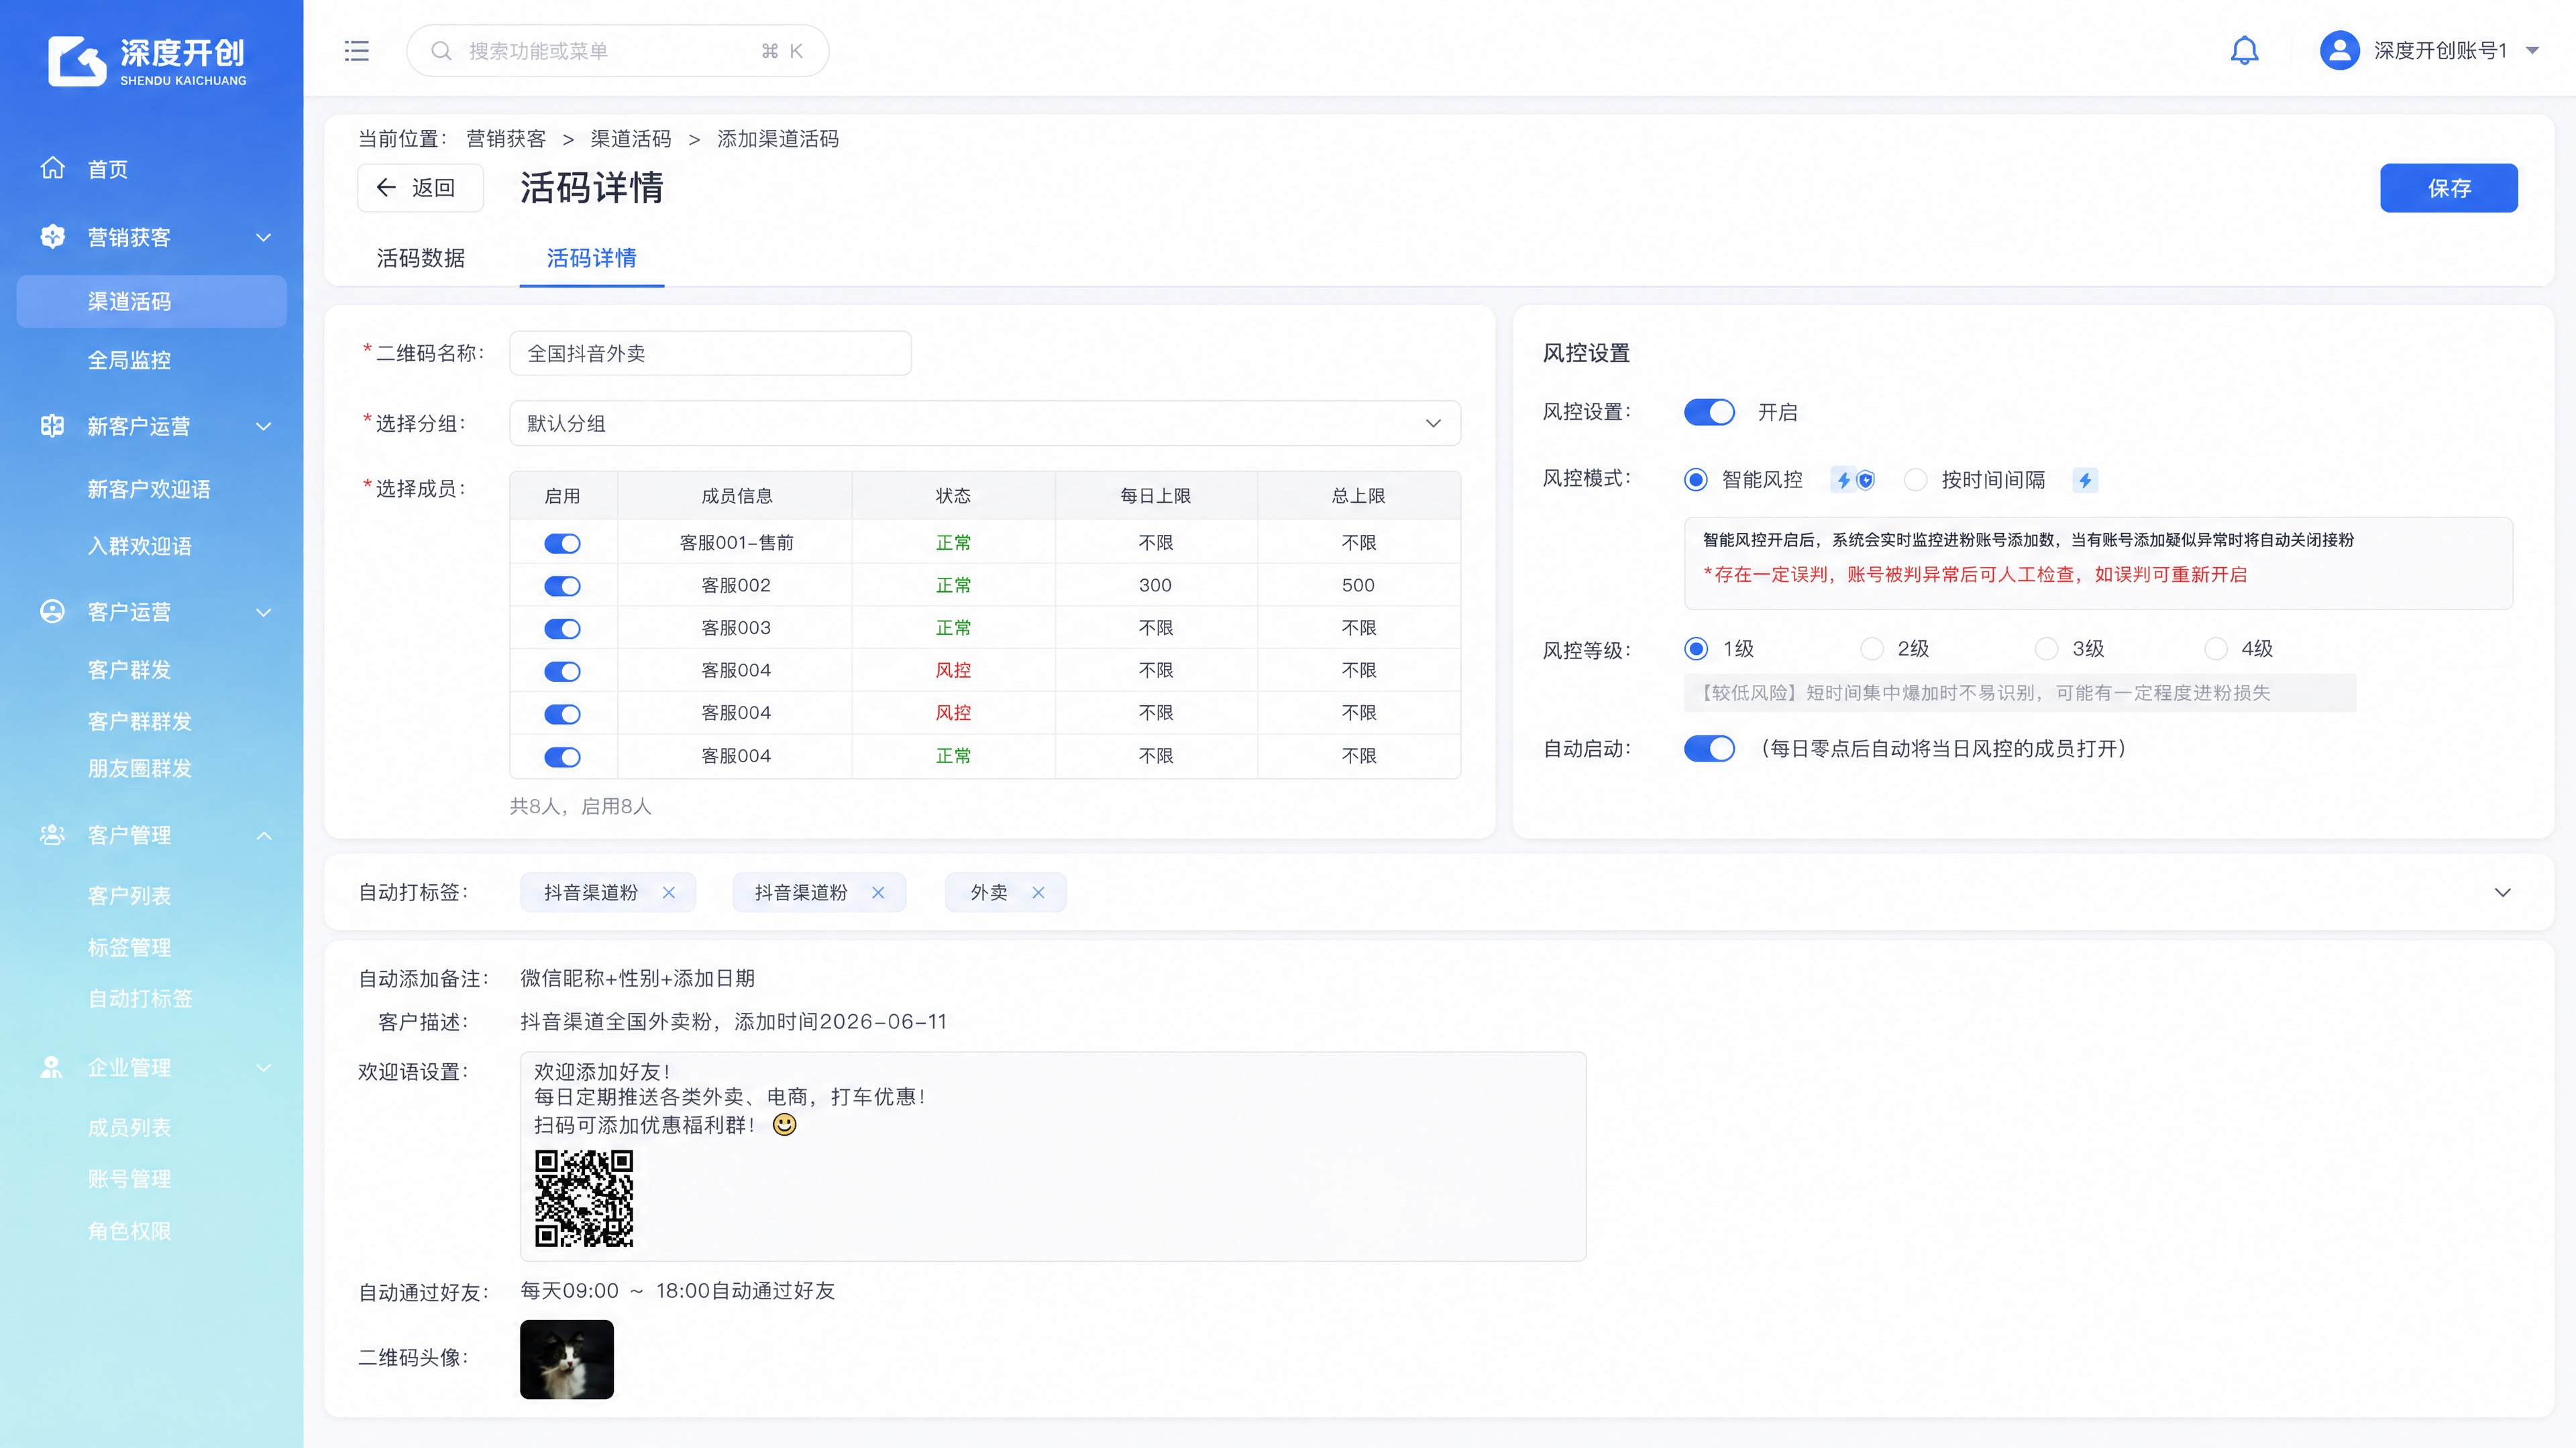Click the 新客户运营 sidebar icon
The width and height of the screenshot is (2576, 1448).
coord(52,426)
